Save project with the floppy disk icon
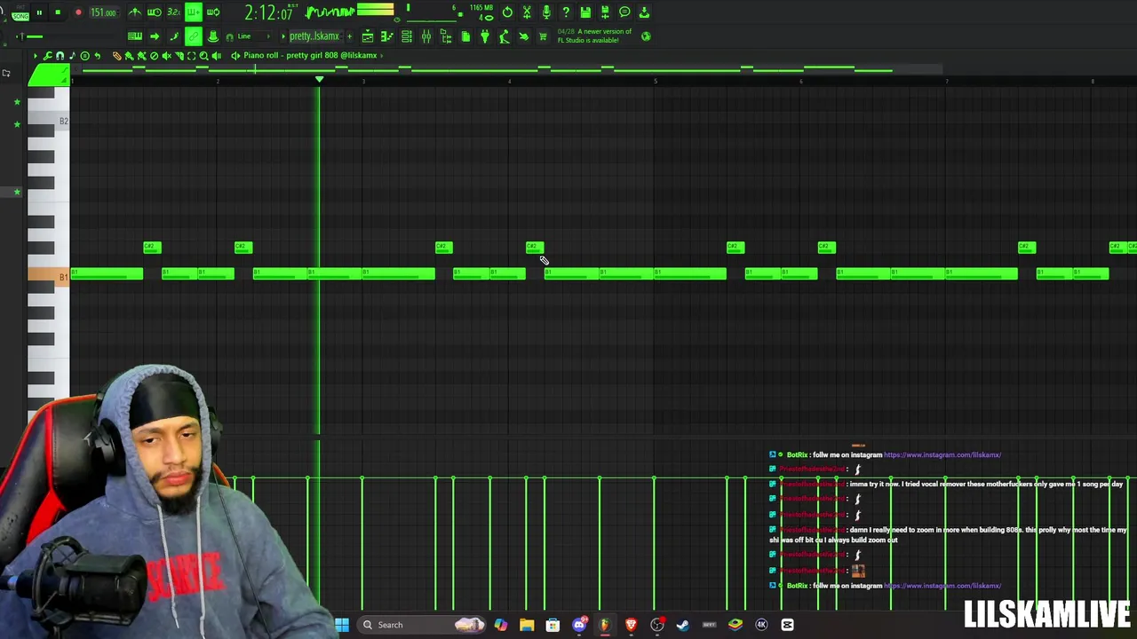This screenshot has width=1137, height=639. (585, 12)
